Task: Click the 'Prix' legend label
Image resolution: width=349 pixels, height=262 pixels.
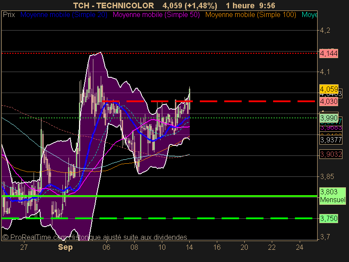Action: pyautogui.click(x=9, y=15)
